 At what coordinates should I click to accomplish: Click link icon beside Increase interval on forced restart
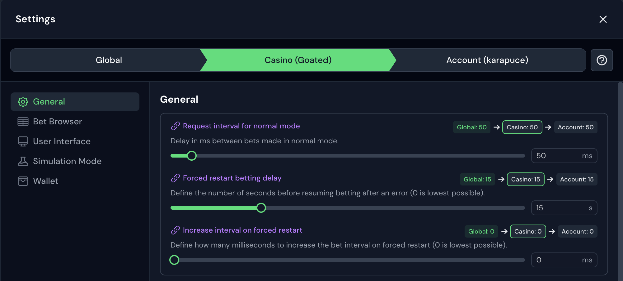point(176,230)
